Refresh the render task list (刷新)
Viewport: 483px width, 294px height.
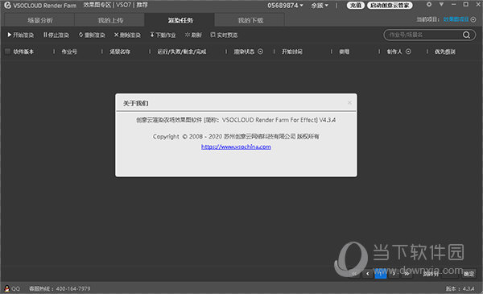pos(193,35)
